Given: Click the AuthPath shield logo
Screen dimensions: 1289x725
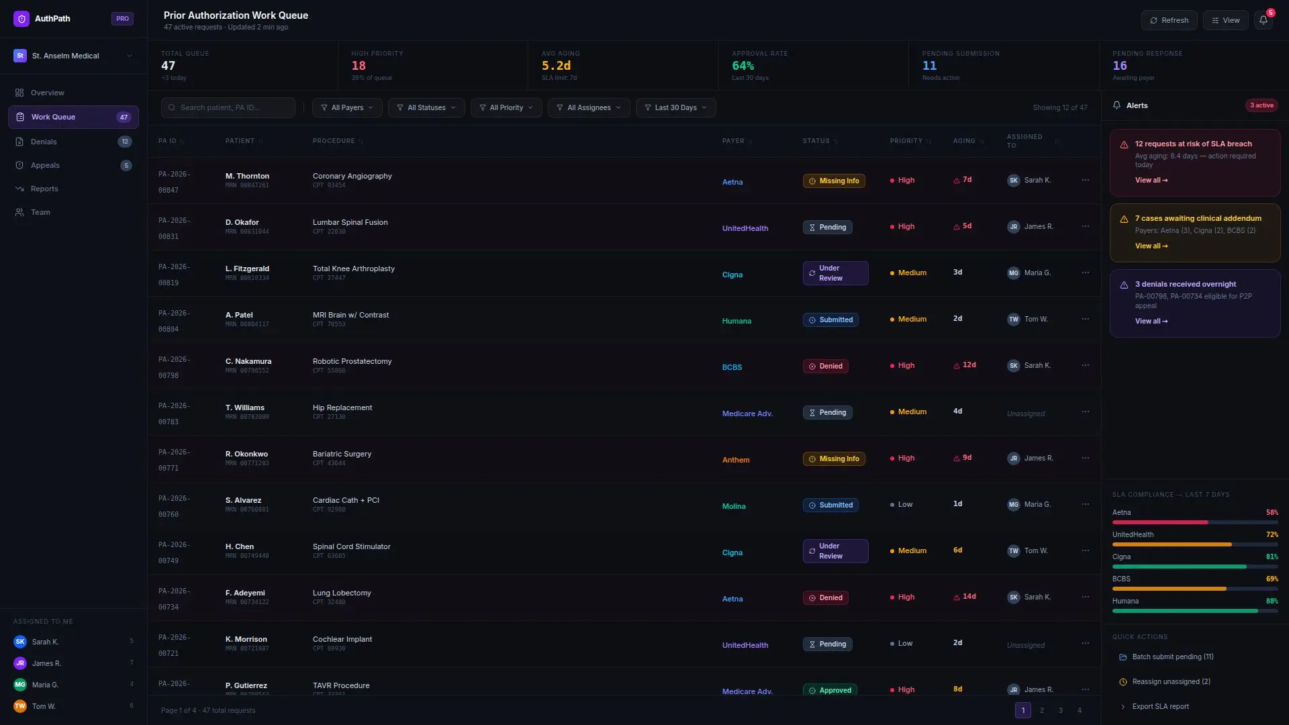Looking at the screenshot, I should pyautogui.click(x=21, y=19).
